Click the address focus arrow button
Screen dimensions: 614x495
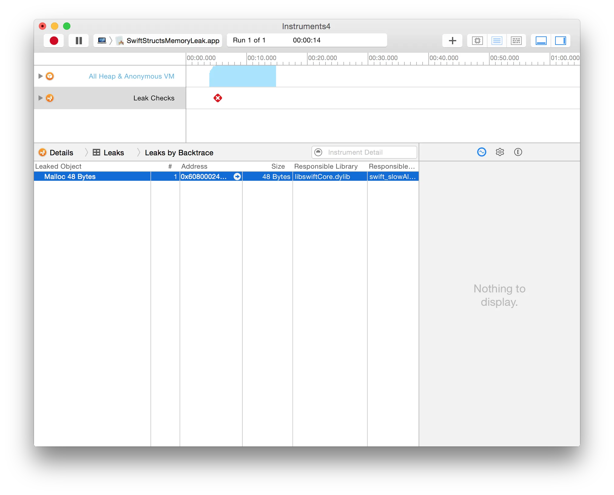pyautogui.click(x=237, y=177)
